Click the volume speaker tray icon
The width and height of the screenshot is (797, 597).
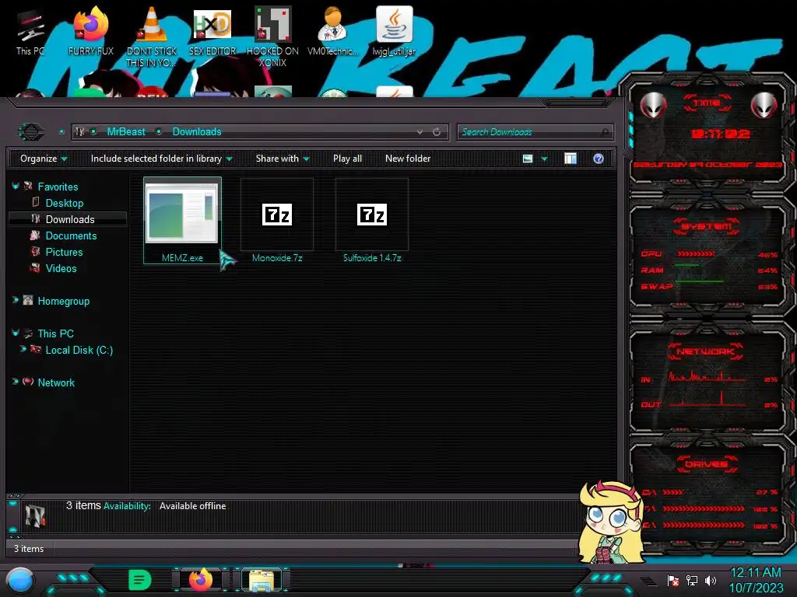(710, 580)
